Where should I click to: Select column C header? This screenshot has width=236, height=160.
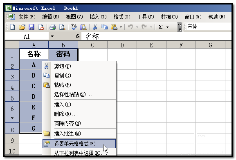[92, 45]
